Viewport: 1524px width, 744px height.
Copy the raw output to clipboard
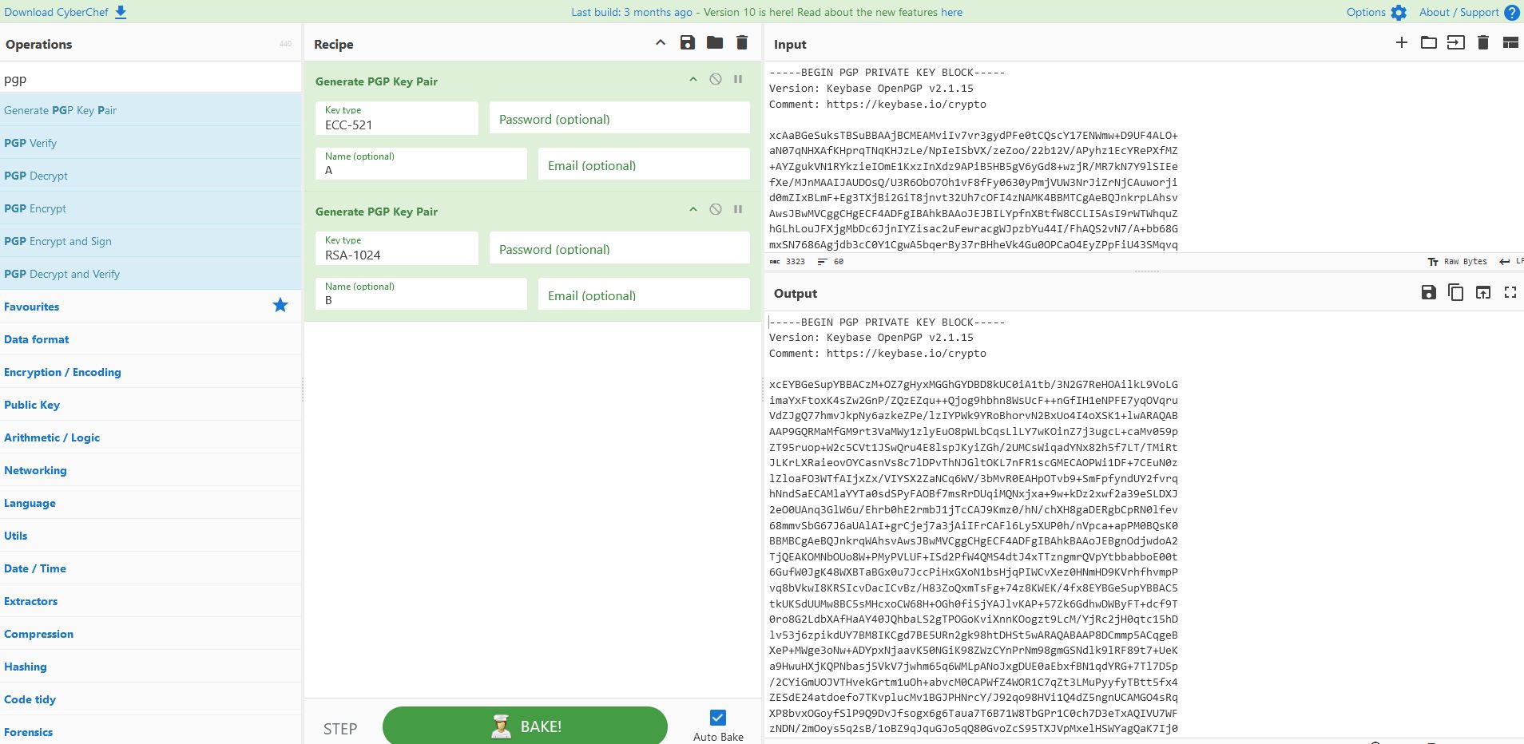pos(1456,292)
